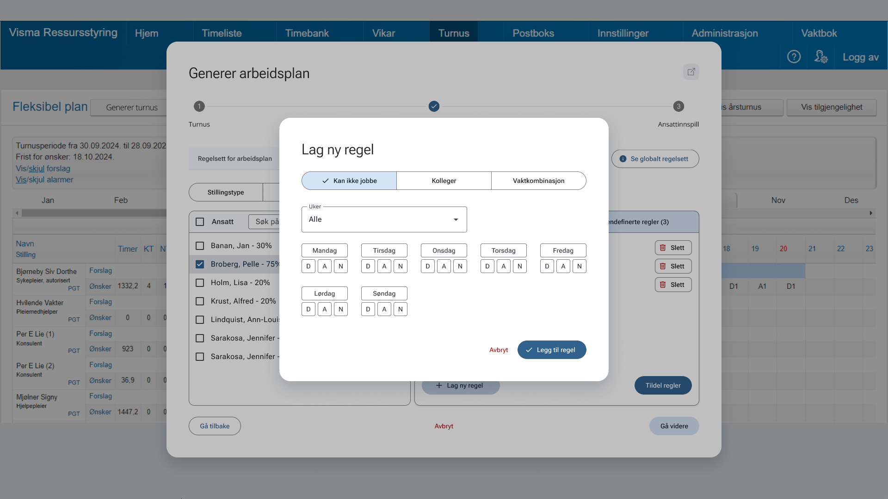Toggle Mandag A shift
The image size is (888, 499).
pyautogui.click(x=325, y=266)
